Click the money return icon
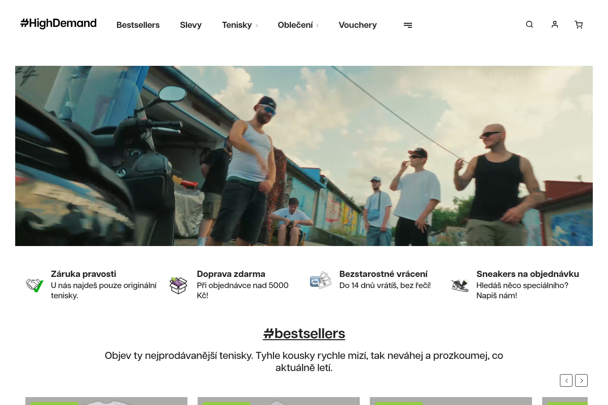608x405 pixels. coord(320,280)
